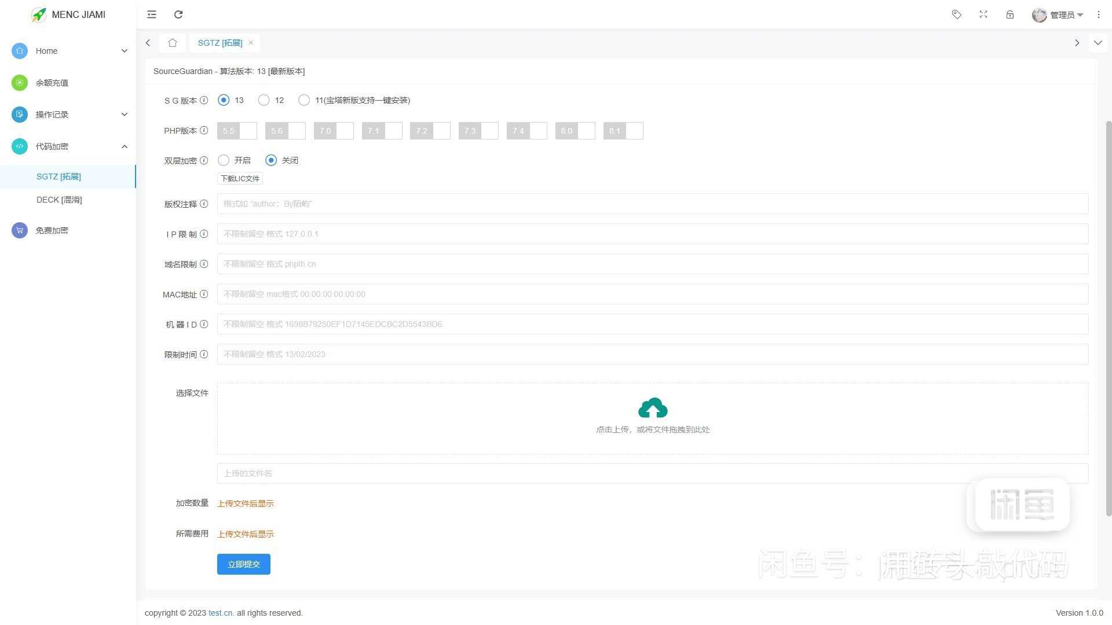Image resolution: width=1112 pixels, height=625 pixels.
Task: Switch to the DECK [混淆] menu item
Action: coord(59,200)
